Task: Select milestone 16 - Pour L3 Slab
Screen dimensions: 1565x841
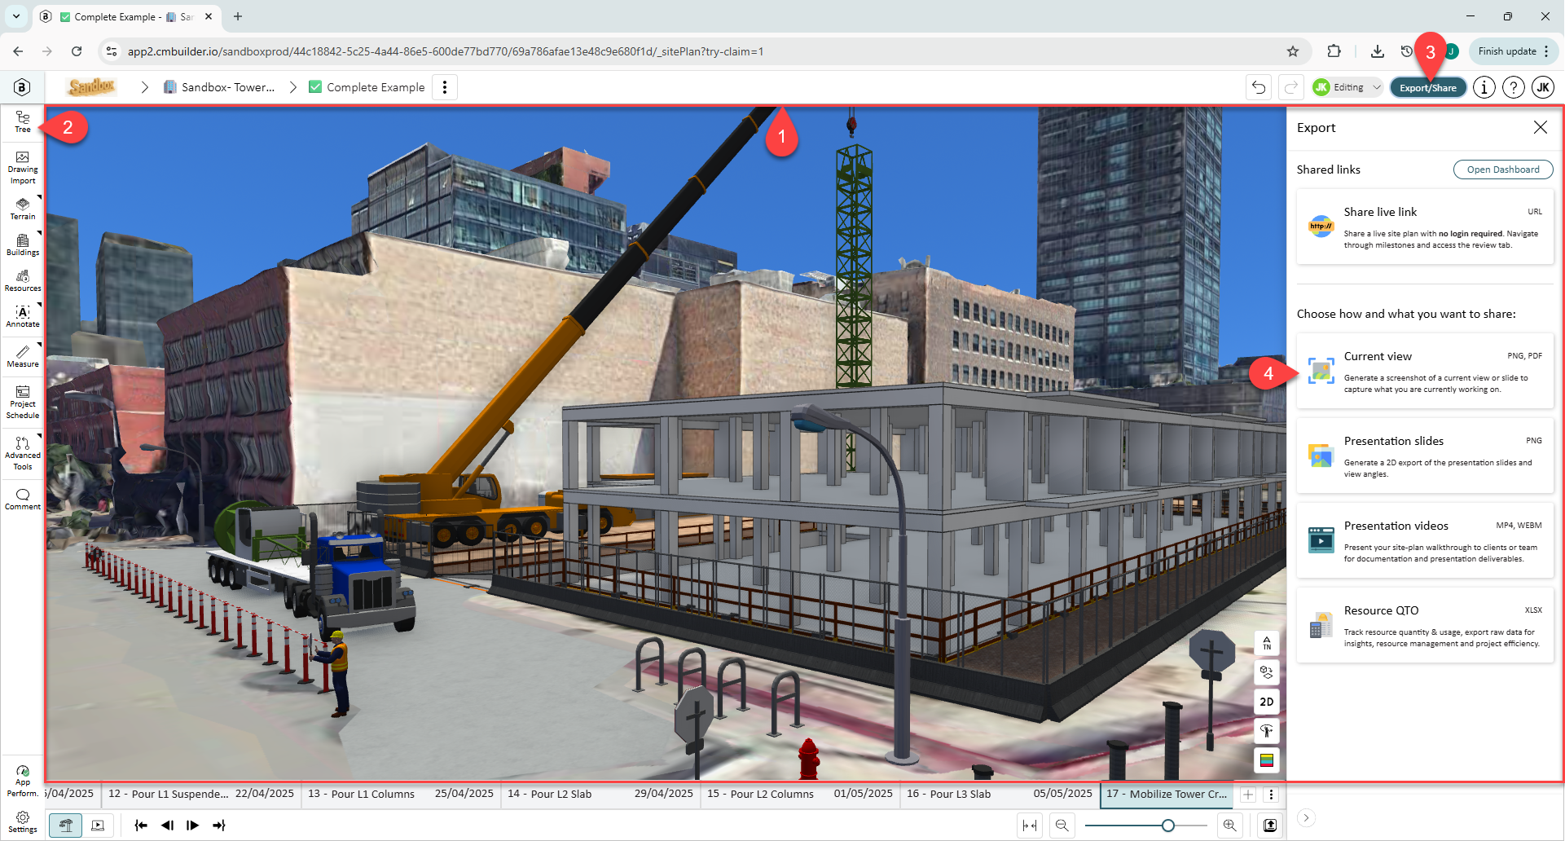Action: tap(999, 794)
